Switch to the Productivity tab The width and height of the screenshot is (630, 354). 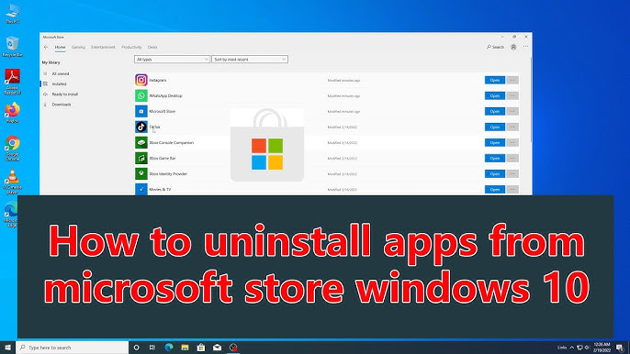[131, 47]
